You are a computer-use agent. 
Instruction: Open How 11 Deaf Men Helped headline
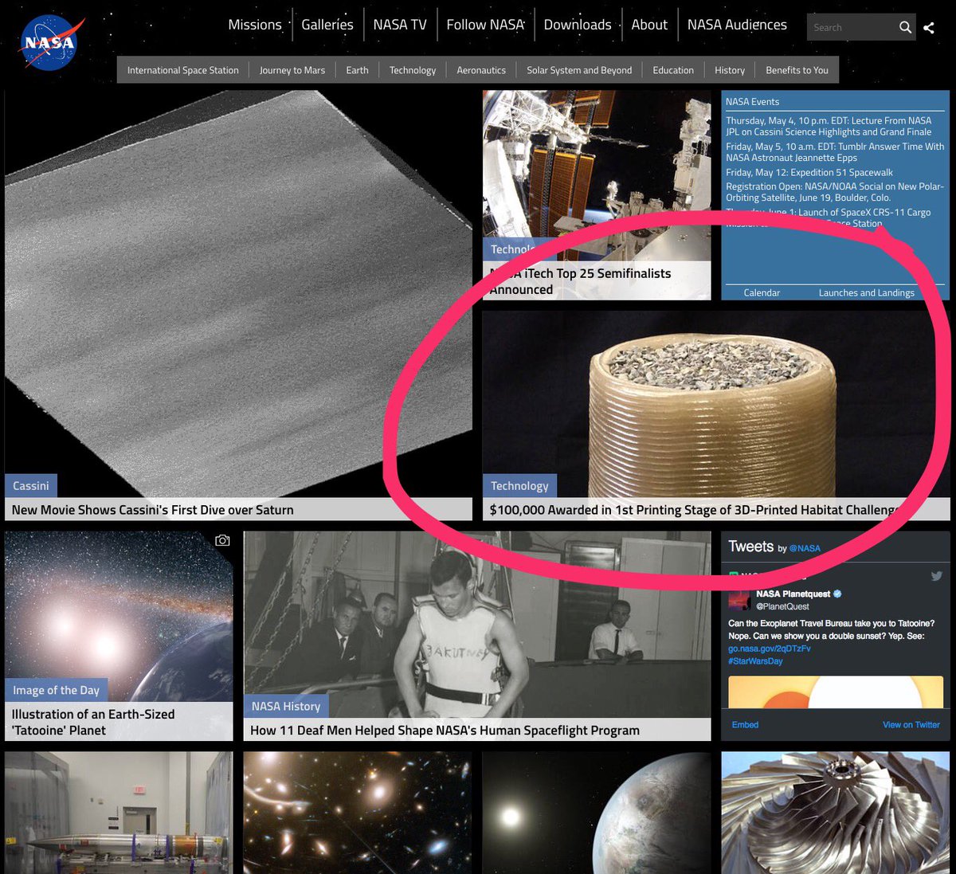tap(445, 731)
